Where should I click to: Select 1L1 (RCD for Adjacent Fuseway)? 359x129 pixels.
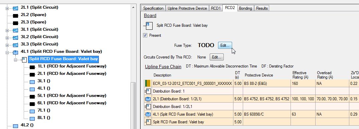click(72, 66)
